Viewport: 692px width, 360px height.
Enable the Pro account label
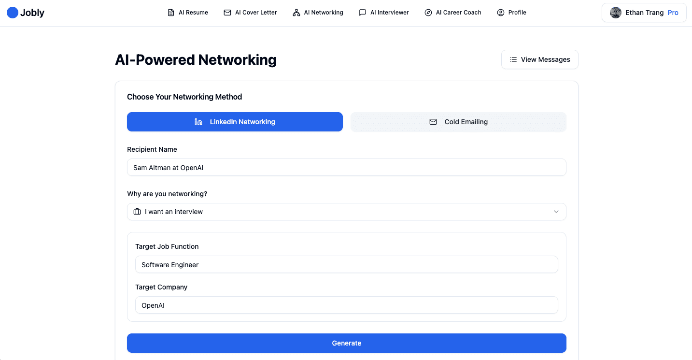[673, 13]
